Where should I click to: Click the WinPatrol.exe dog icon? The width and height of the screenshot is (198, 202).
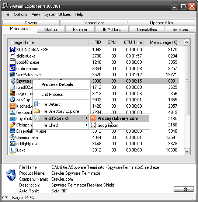click(x=13, y=75)
